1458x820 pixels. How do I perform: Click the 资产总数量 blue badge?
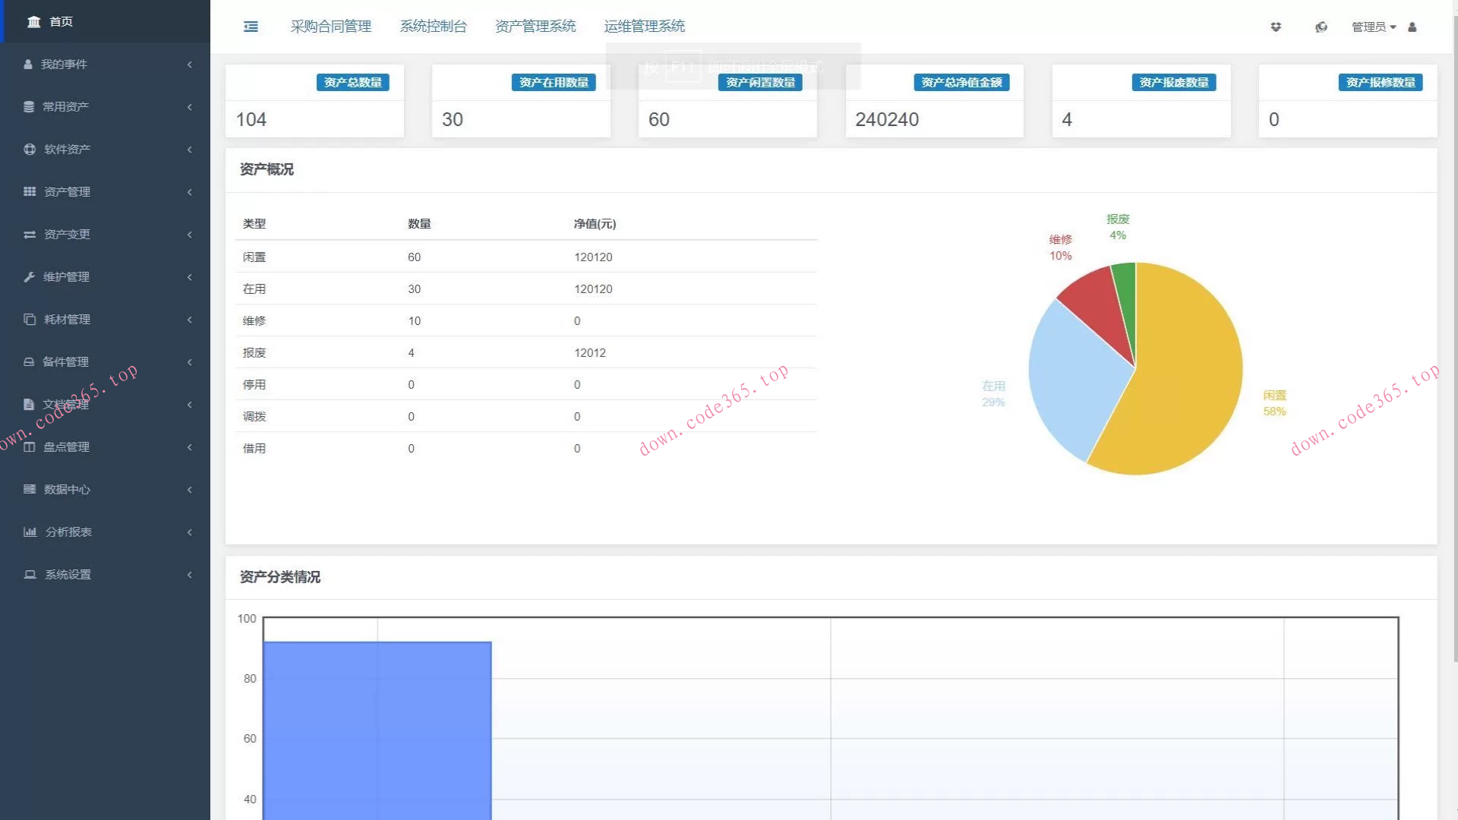[x=352, y=82]
